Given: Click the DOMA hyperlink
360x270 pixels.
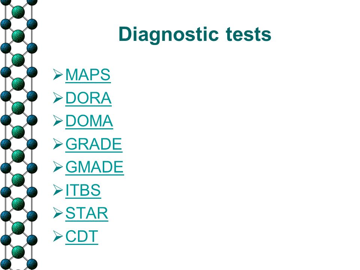Looking at the screenshot, I should [89, 121].
